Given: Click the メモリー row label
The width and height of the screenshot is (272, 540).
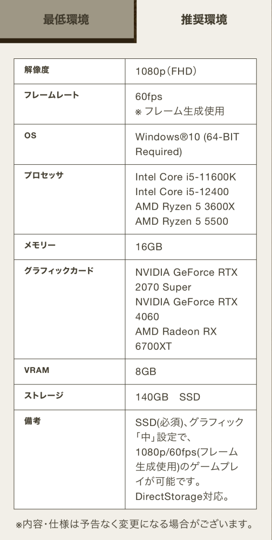Looking at the screenshot, I should click(40, 245).
